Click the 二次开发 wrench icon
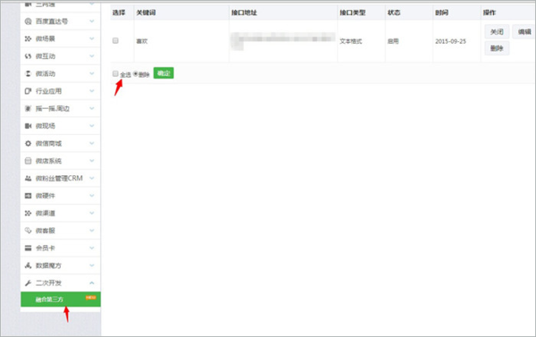 (28, 283)
